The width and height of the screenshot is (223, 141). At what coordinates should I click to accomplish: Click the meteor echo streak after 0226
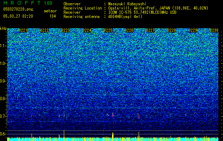(x=139, y=116)
